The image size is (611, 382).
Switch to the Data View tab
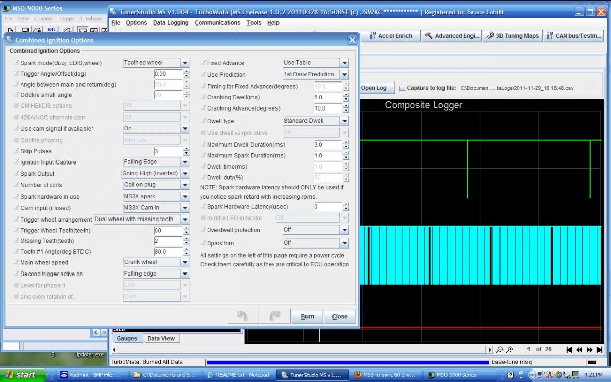(x=161, y=338)
